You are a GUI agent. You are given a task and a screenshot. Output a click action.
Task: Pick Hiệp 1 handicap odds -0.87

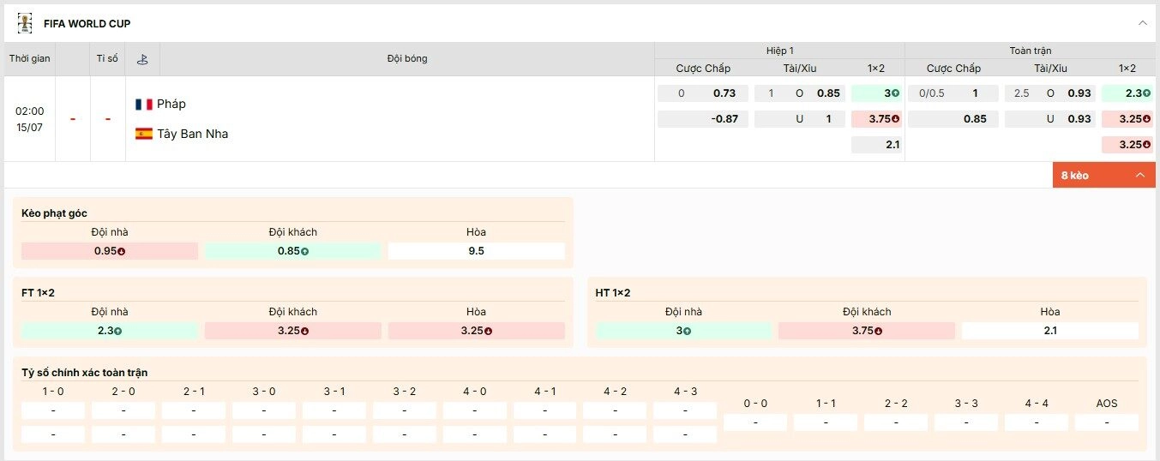pyautogui.click(x=703, y=119)
